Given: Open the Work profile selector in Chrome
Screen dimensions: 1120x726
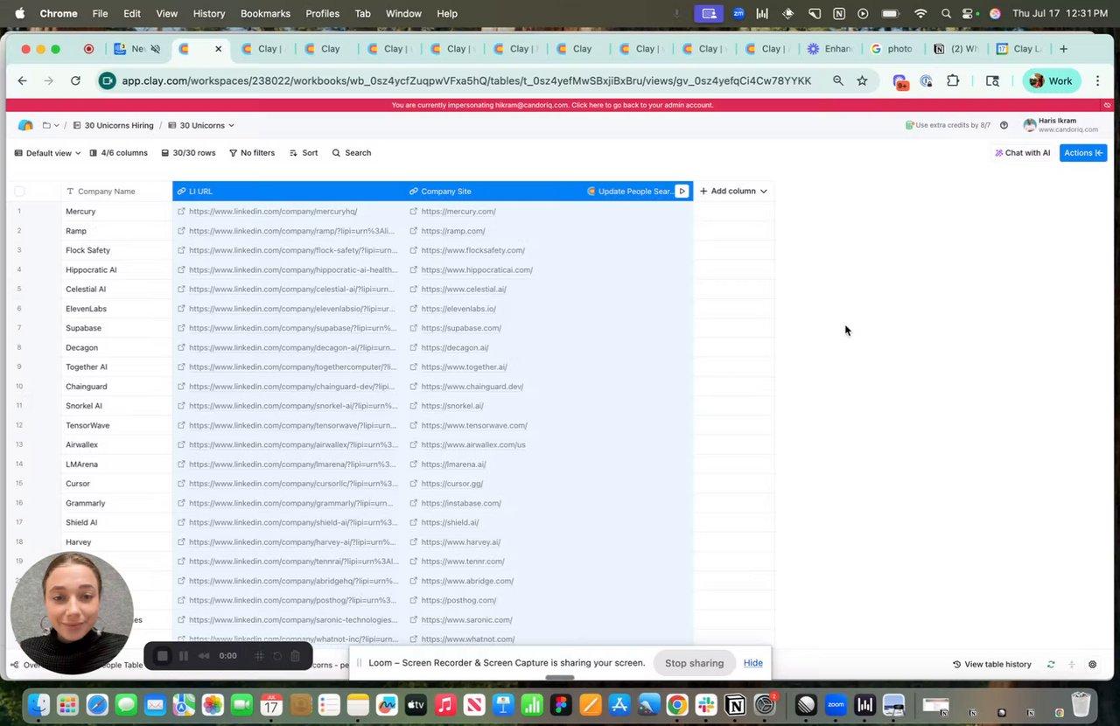Looking at the screenshot, I should pos(1051,80).
